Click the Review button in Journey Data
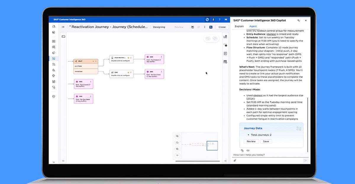This screenshot has height=184, width=355. click(251, 141)
